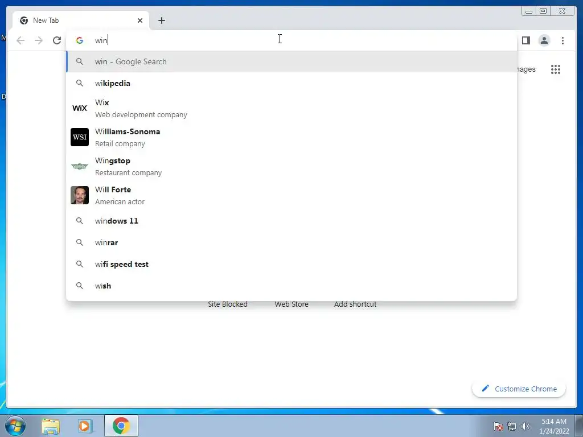Click the Google logo in address bar

[x=80, y=40]
